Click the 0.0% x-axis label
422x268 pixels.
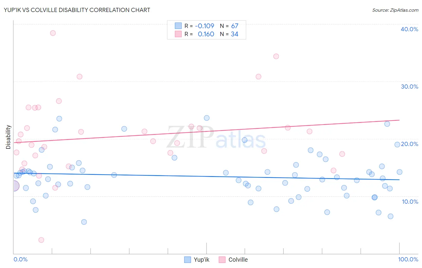[20, 259]
